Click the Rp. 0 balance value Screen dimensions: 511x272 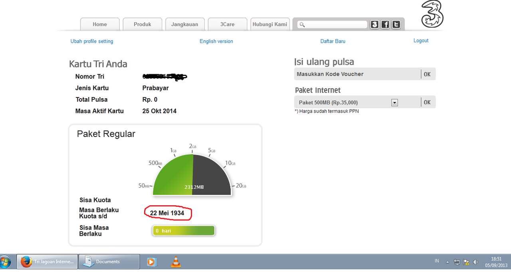(x=150, y=99)
